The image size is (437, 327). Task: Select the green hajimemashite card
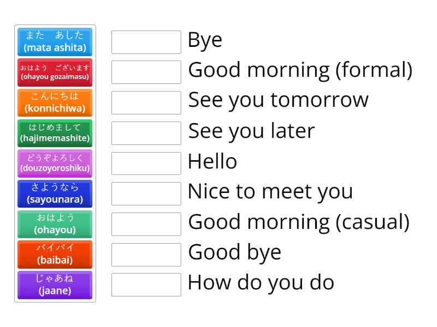tap(55, 133)
